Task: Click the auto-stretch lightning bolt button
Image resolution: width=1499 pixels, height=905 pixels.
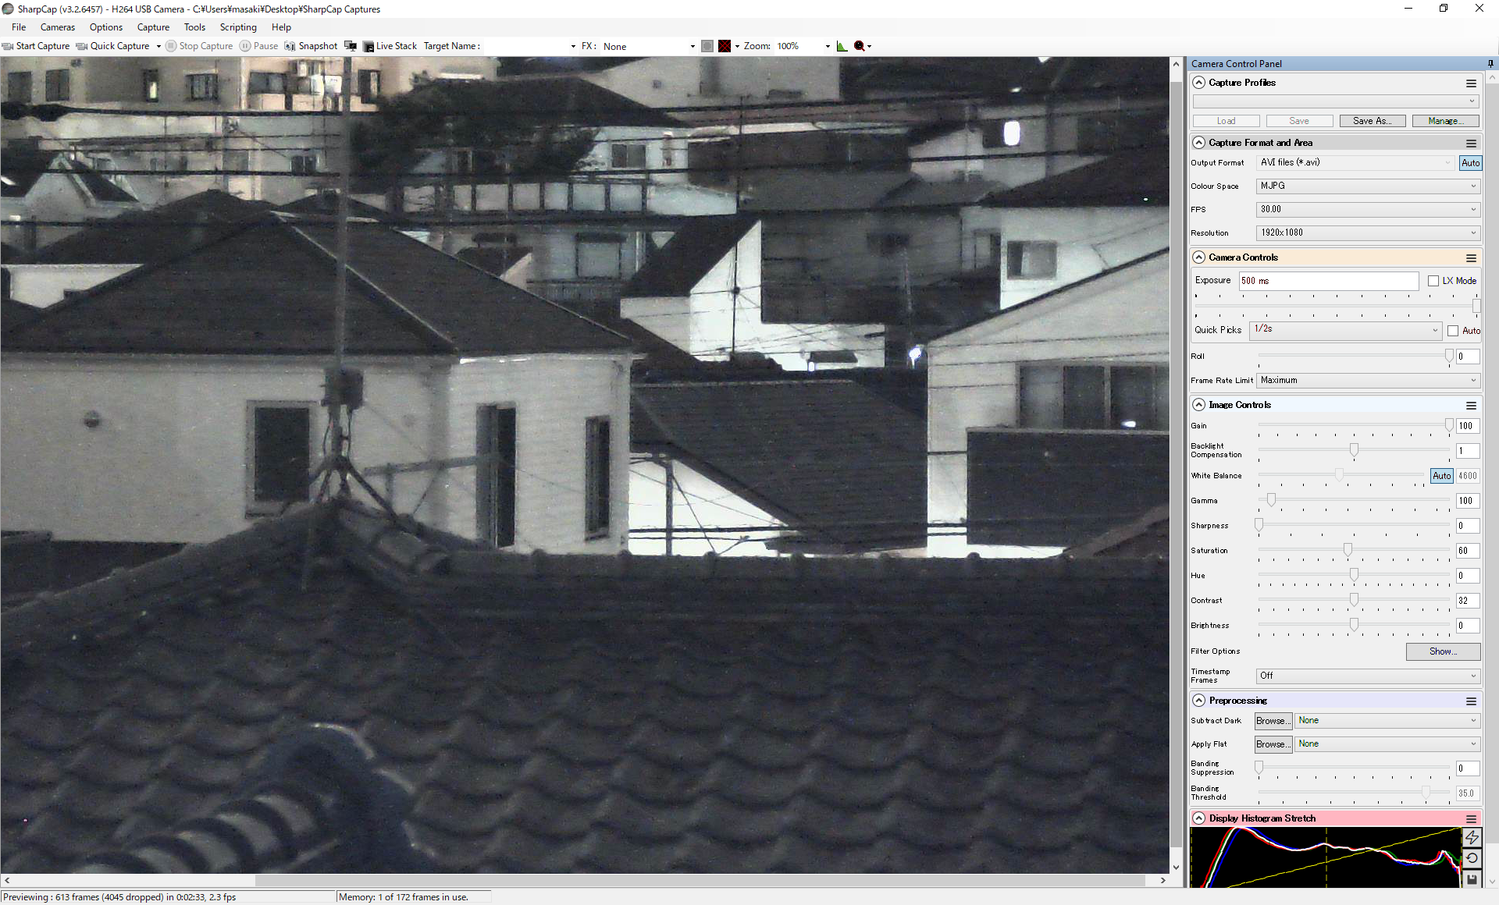Action: (1472, 837)
